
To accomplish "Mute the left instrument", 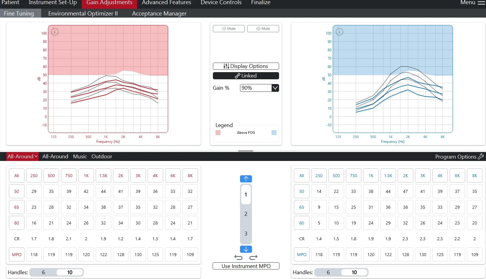I will pyautogui.click(x=229, y=29).
